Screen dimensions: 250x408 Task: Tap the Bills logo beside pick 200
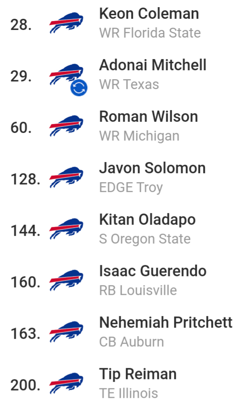coord(66,383)
